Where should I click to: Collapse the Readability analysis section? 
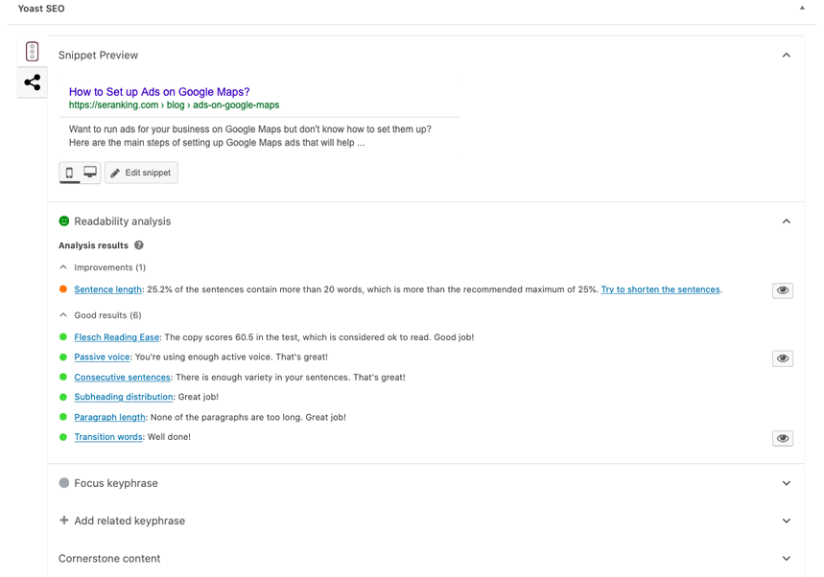point(787,220)
